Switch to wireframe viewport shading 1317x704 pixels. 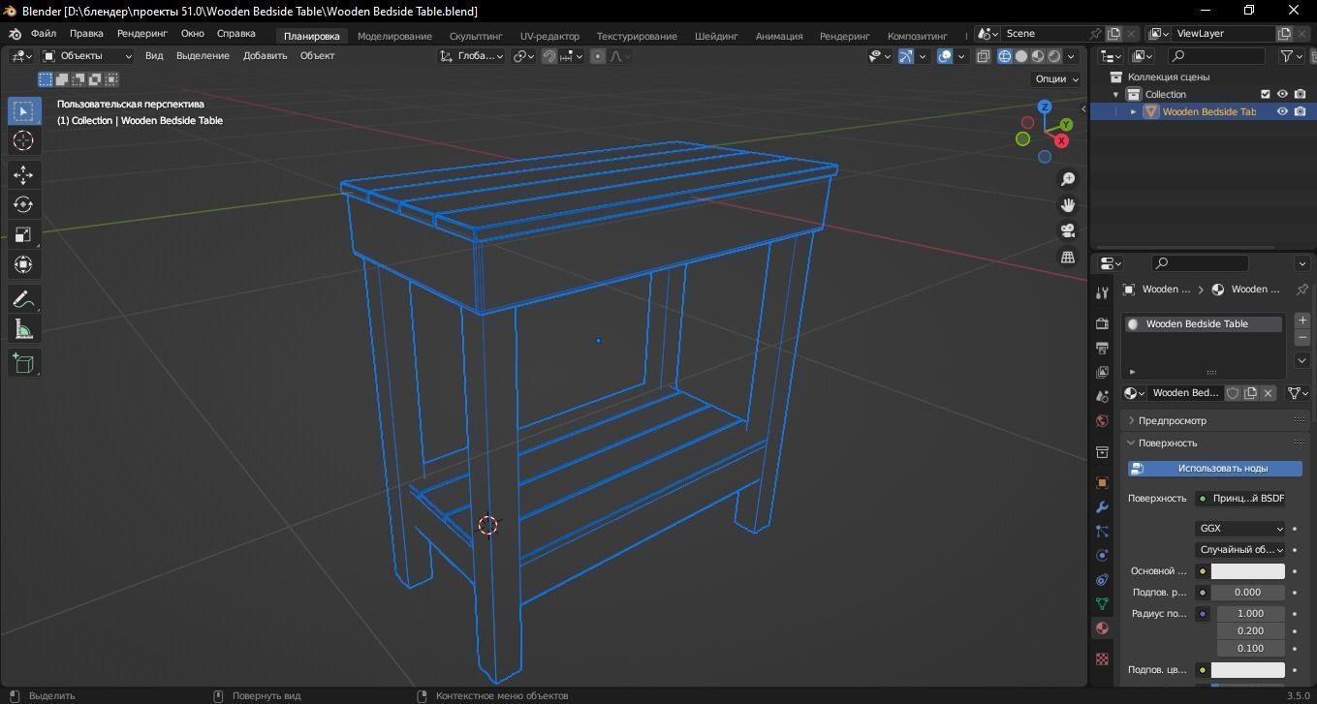[x=1005, y=56]
